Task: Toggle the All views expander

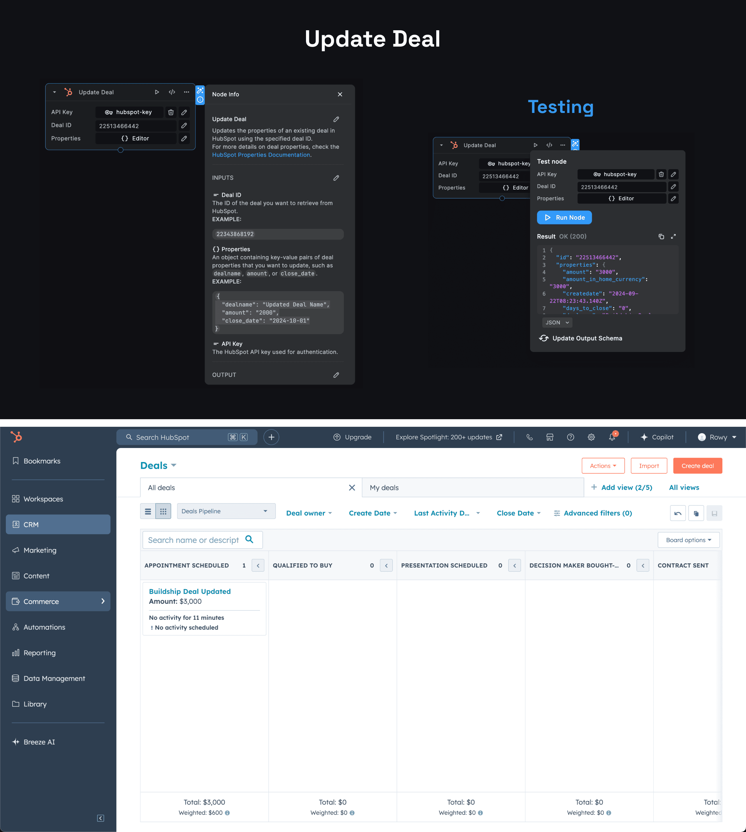Action: pos(683,488)
